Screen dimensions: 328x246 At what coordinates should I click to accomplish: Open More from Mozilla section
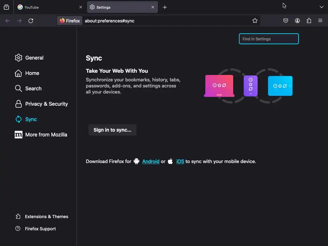[x=41, y=135]
